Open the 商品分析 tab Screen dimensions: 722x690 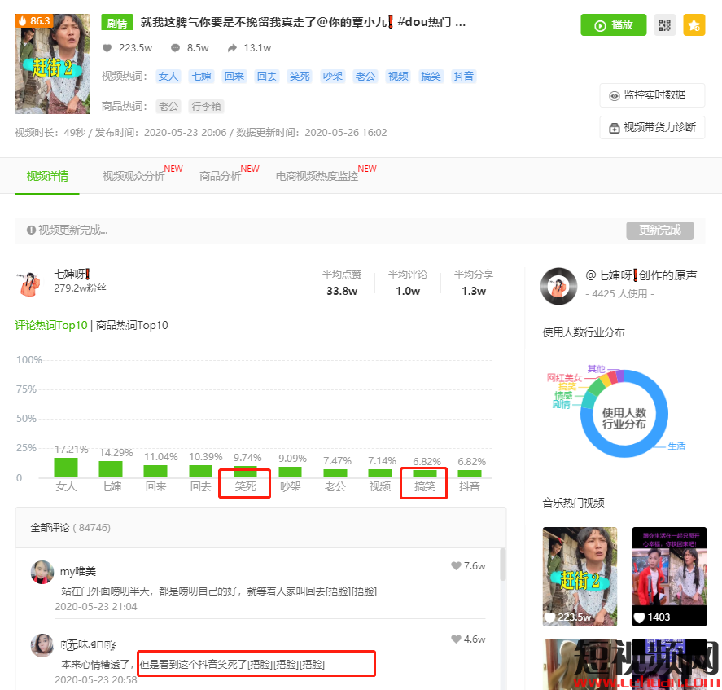[221, 176]
